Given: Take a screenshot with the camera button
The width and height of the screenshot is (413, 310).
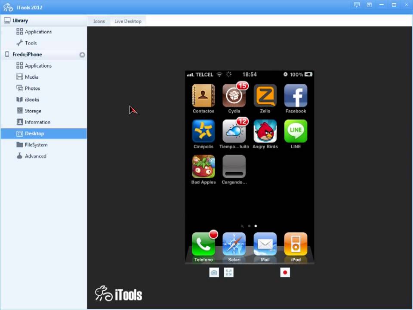Looking at the screenshot, I should click(x=214, y=273).
